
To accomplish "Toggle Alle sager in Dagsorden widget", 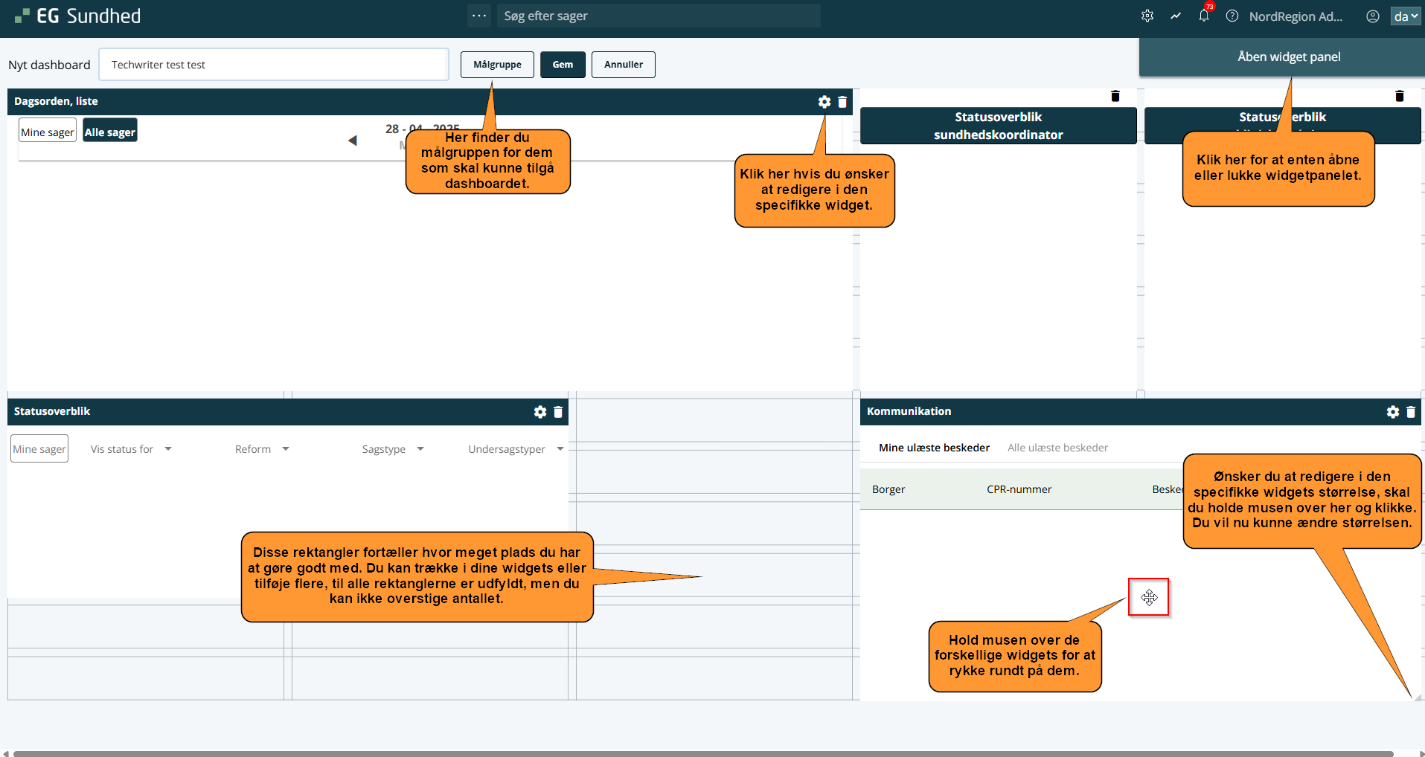I will coord(110,132).
